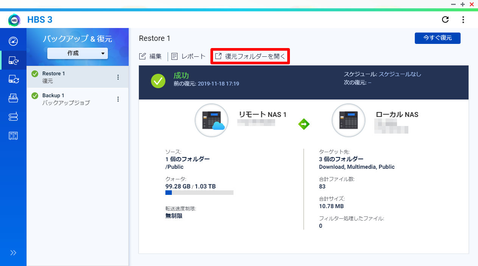Click the 今すぐ復元 button

click(x=438, y=38)
